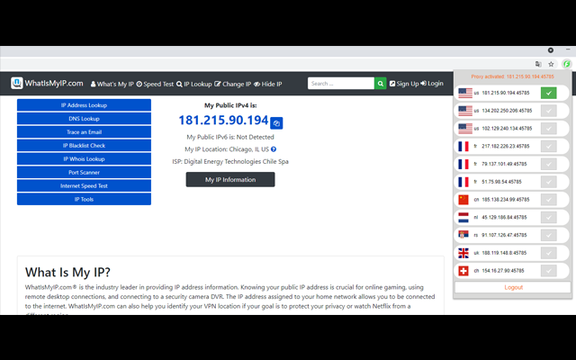Click the Sign Up link
Image resolution: width=576 pixels, height=360 pixels.
coord(404,84)
